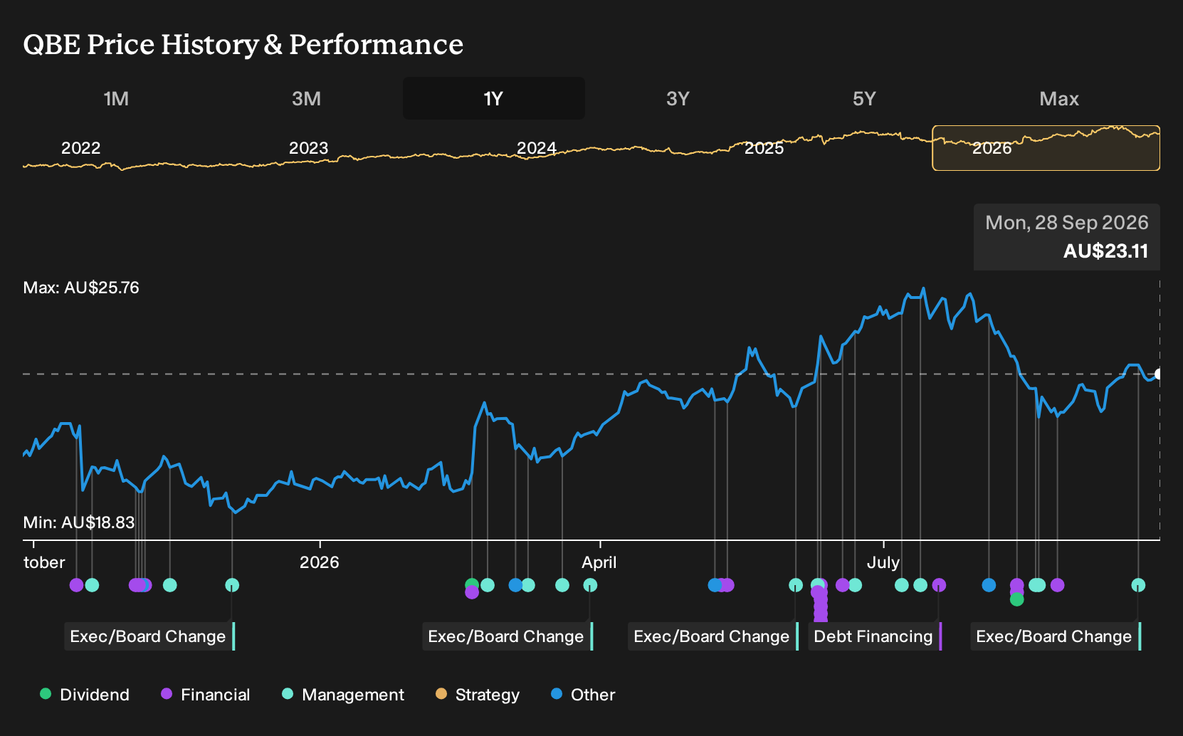Open the 3Y range tab
The height and width of the screenshot is (736, 1183).
click(678, 98)
